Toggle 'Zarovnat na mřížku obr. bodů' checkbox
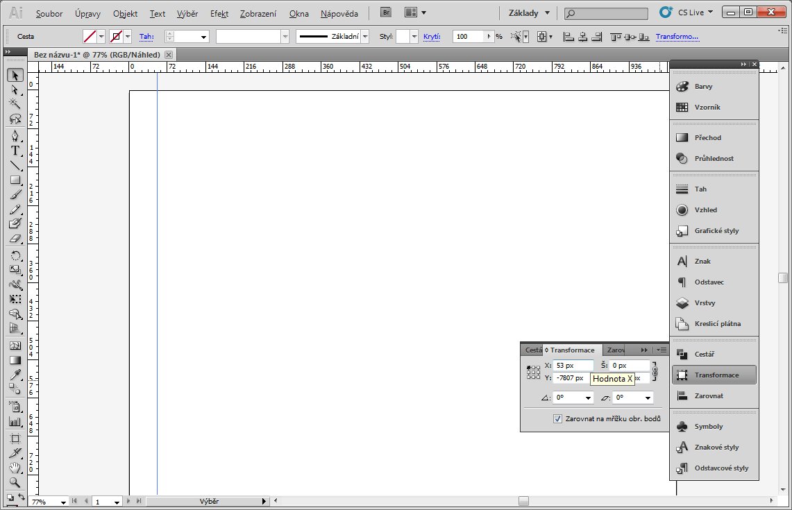The width and height of the screenshot is (792, 510). point(557,418)
